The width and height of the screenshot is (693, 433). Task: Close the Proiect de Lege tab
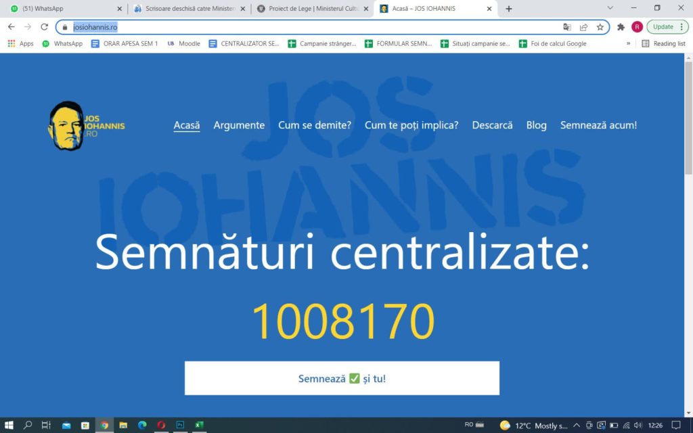366,8
